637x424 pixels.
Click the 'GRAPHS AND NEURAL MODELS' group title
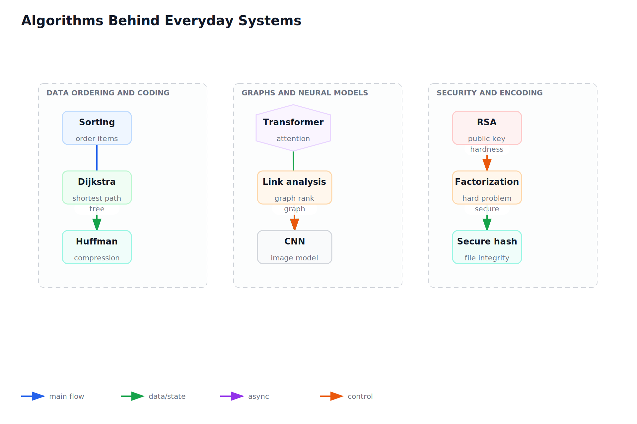click(x=305, y=93)
